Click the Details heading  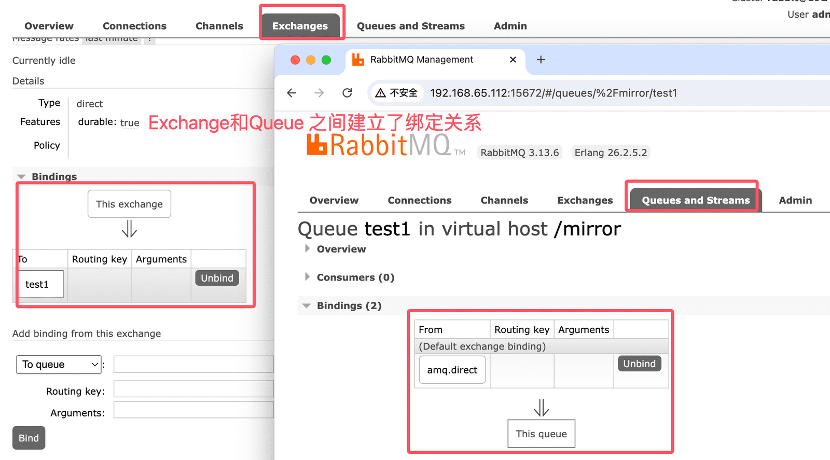tap(29, 81)
